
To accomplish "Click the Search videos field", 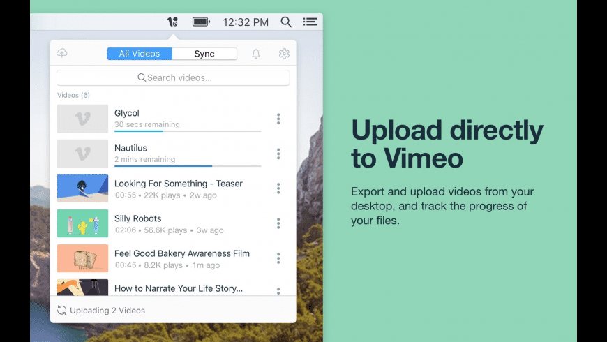I will 173,77.
